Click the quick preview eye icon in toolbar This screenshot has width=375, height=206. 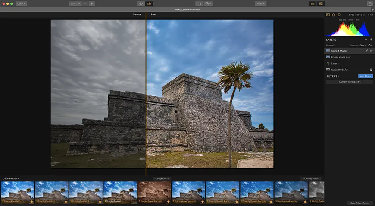(141, 3)
